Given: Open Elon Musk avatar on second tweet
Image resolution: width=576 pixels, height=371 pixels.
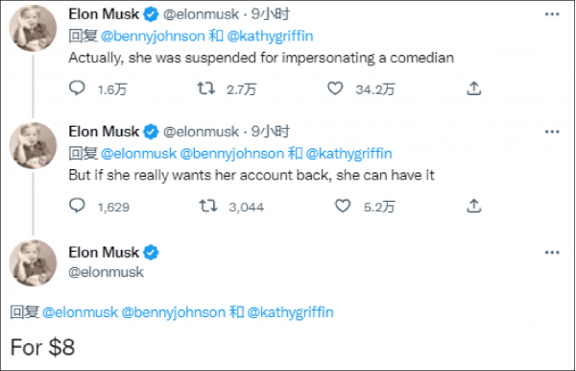Looking at the screenshot, I should (33, 145).
